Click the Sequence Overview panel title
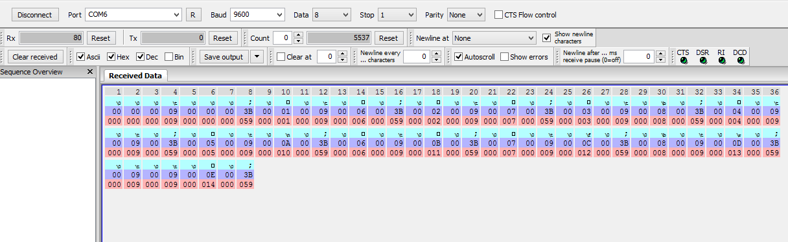This screenshot has width=788, height=242. pyautogui.click(x=31, y=72)
